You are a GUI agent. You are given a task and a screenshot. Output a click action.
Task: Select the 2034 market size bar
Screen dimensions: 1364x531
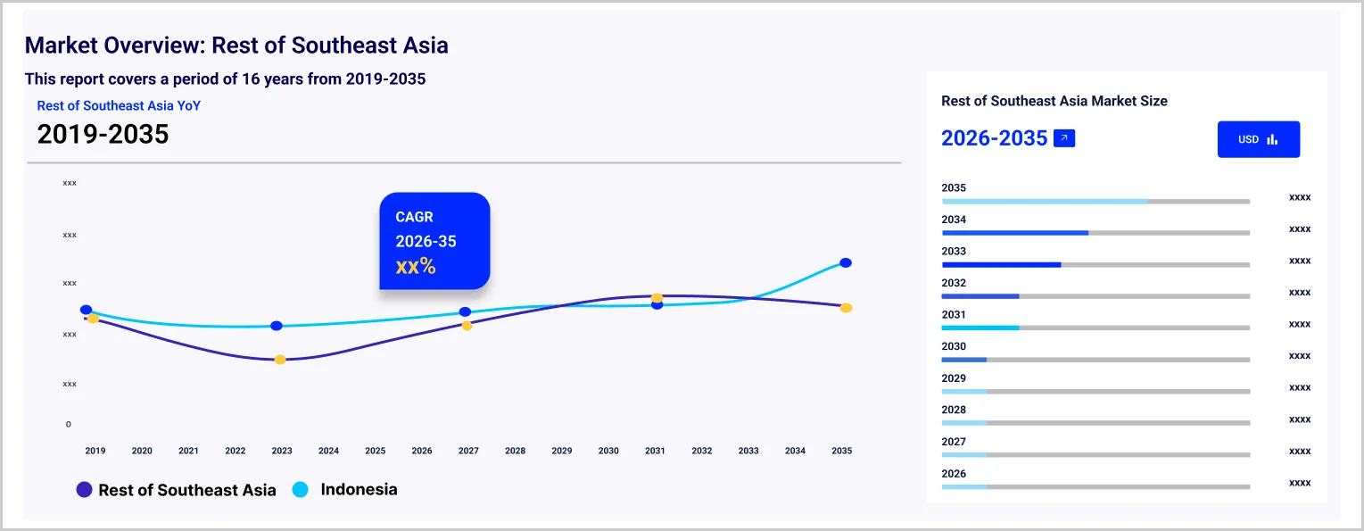[1095, 233]
